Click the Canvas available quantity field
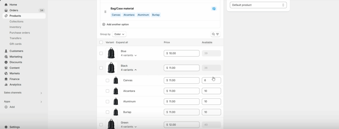The width and height of the screenshot is (339, 129). tap(211, 80)
